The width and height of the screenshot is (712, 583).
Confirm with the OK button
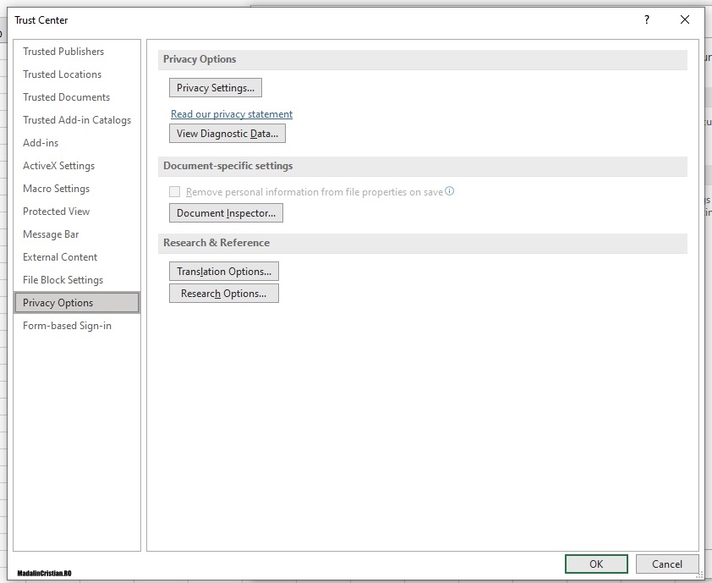pyautogui.click(x=596, y=564)
